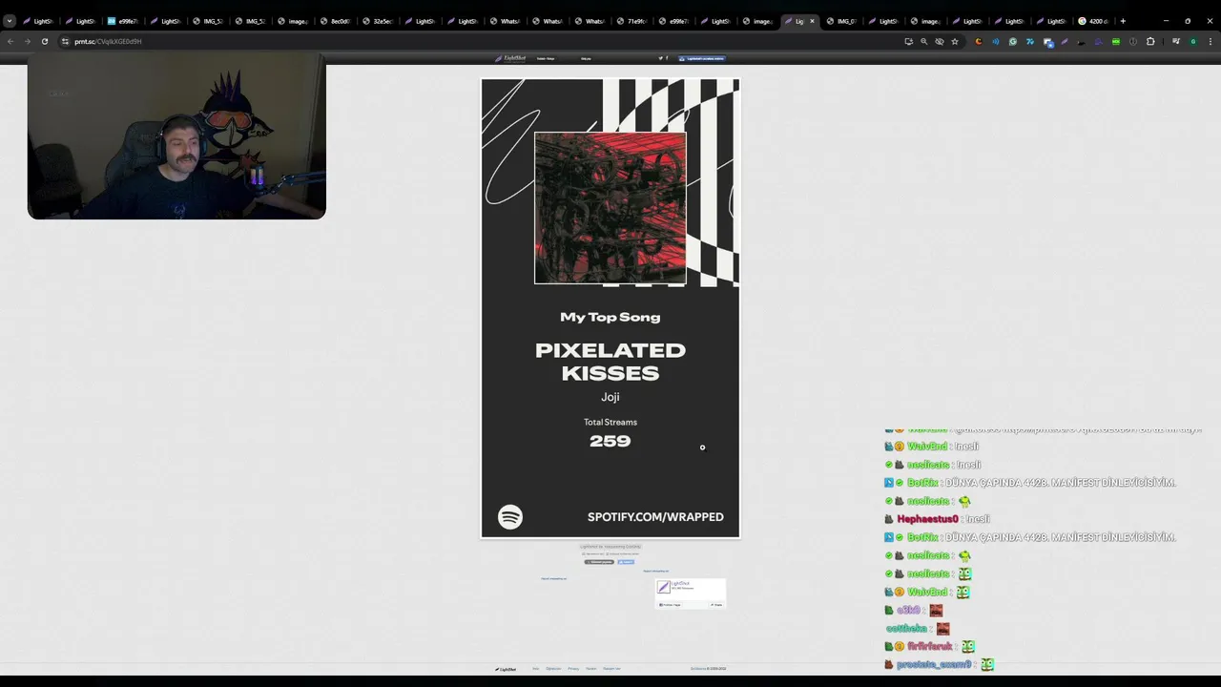Click the LightShot logo in footer
This screenshot has height=687, width=1221.
click(x=506, y=669)
